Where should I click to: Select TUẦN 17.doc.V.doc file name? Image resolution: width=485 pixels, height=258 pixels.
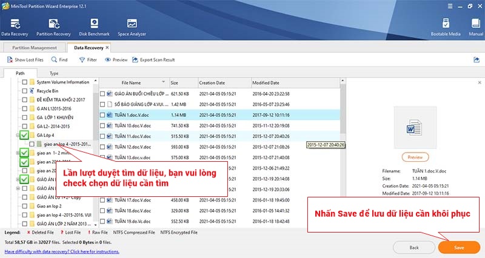pyautogui.click(x=133, y=200)
